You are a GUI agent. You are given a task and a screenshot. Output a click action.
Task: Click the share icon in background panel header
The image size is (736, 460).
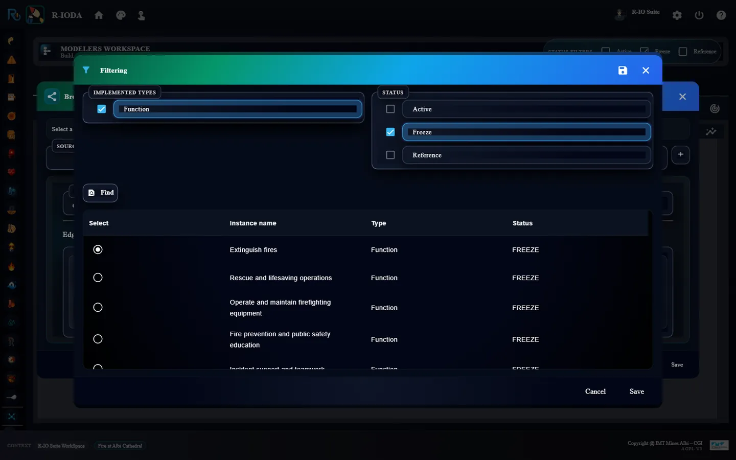pyautogui.click(x=52, y=97)
